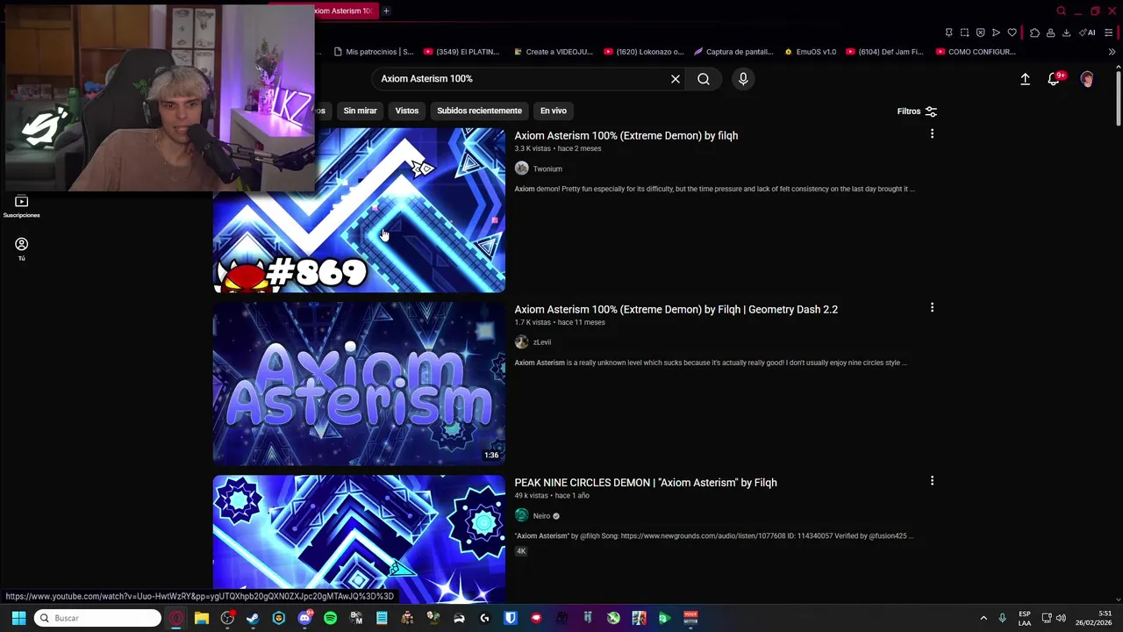1123x632 pixels.
Task: Open more options for the zLevii video result
Action: [932, 308]
